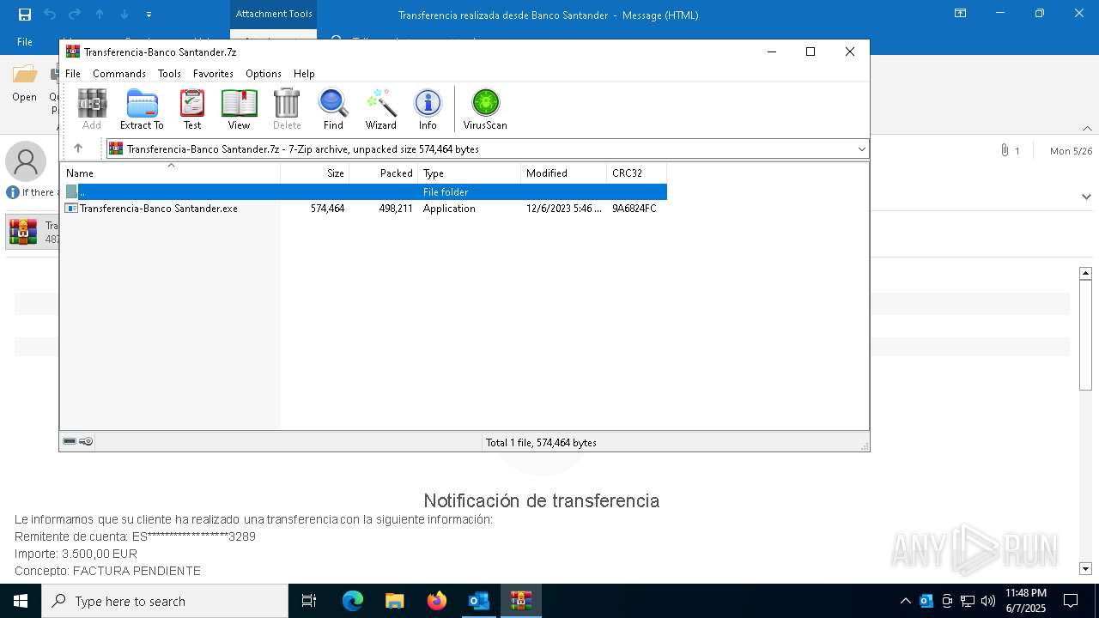Open the attached archive file icon
Image resolution: width=1099 pixels, height=618 pixels.
23,233
